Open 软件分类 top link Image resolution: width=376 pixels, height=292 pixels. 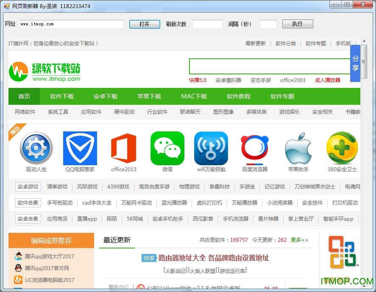(x=286, y=44)
